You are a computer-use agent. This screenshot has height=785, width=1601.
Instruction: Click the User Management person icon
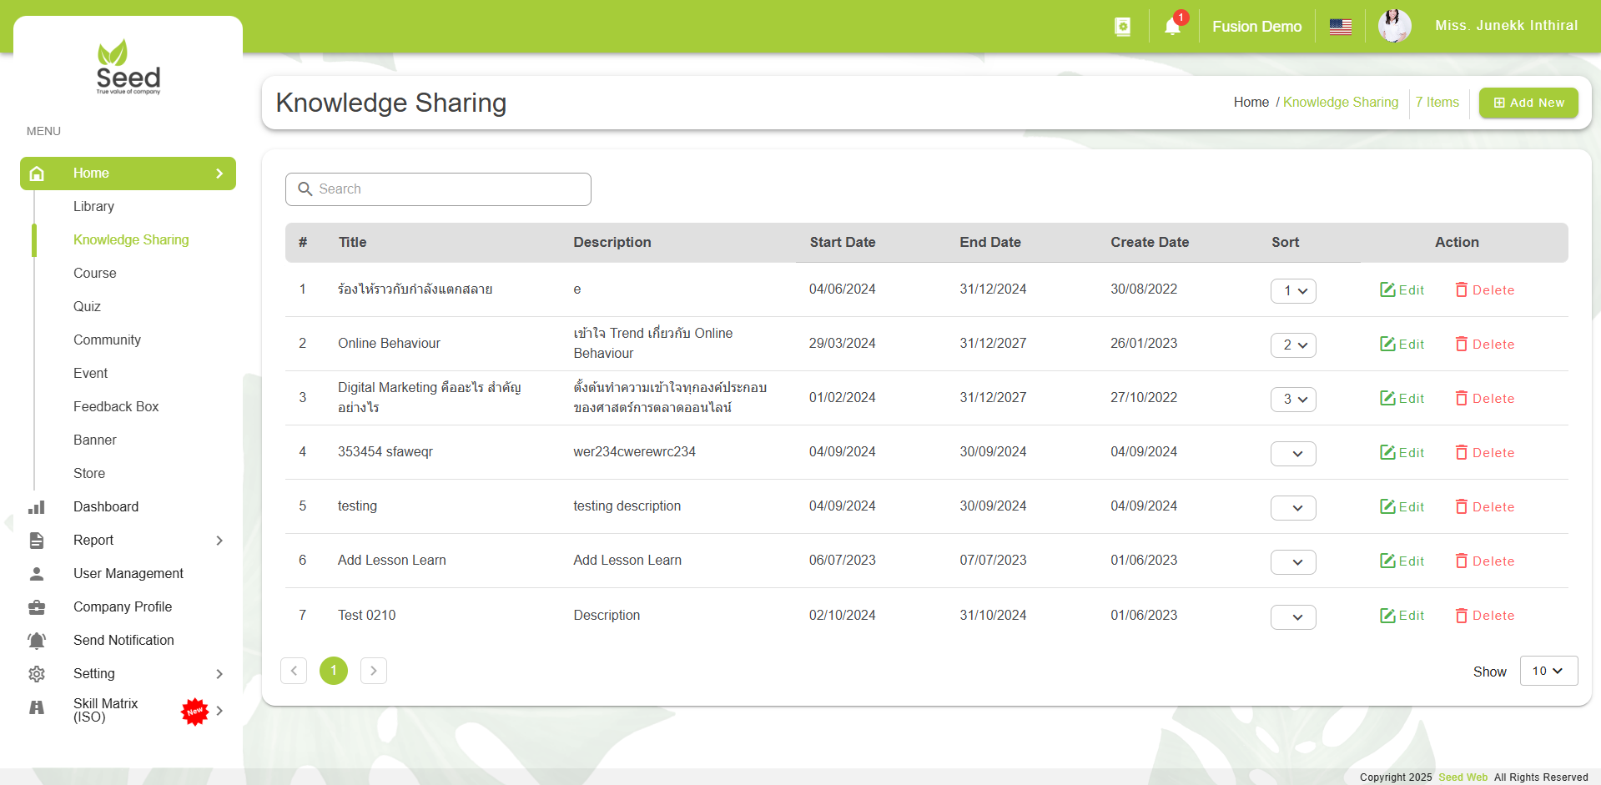pos(37,574)
